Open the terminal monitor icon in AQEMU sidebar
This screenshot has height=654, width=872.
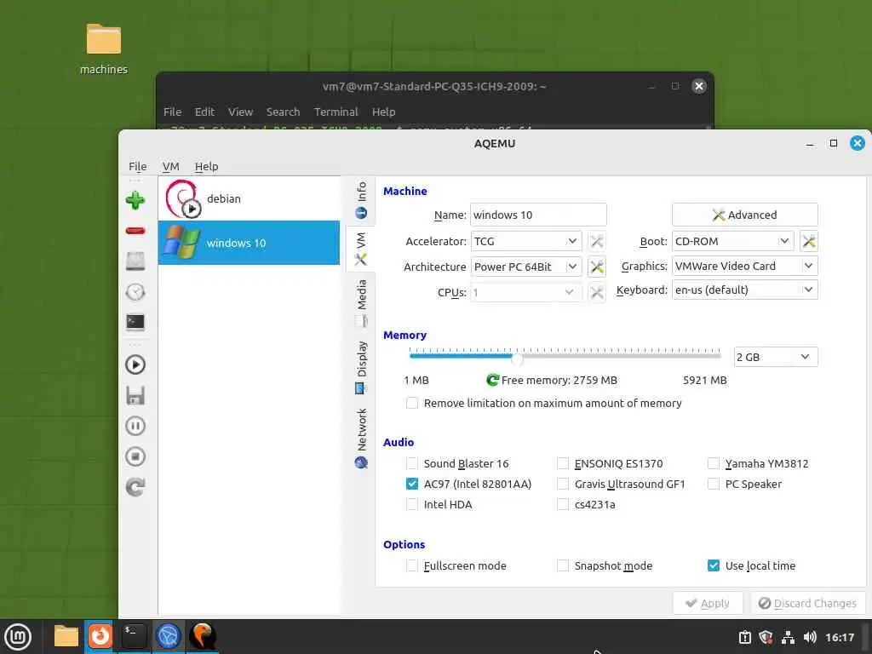tap(135, 323)
